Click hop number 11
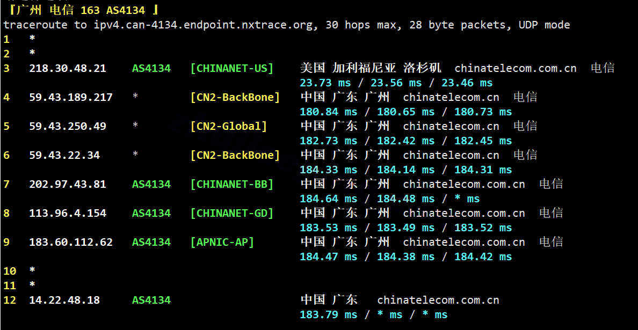Screen dimensions: 638x330 [10, 286]
